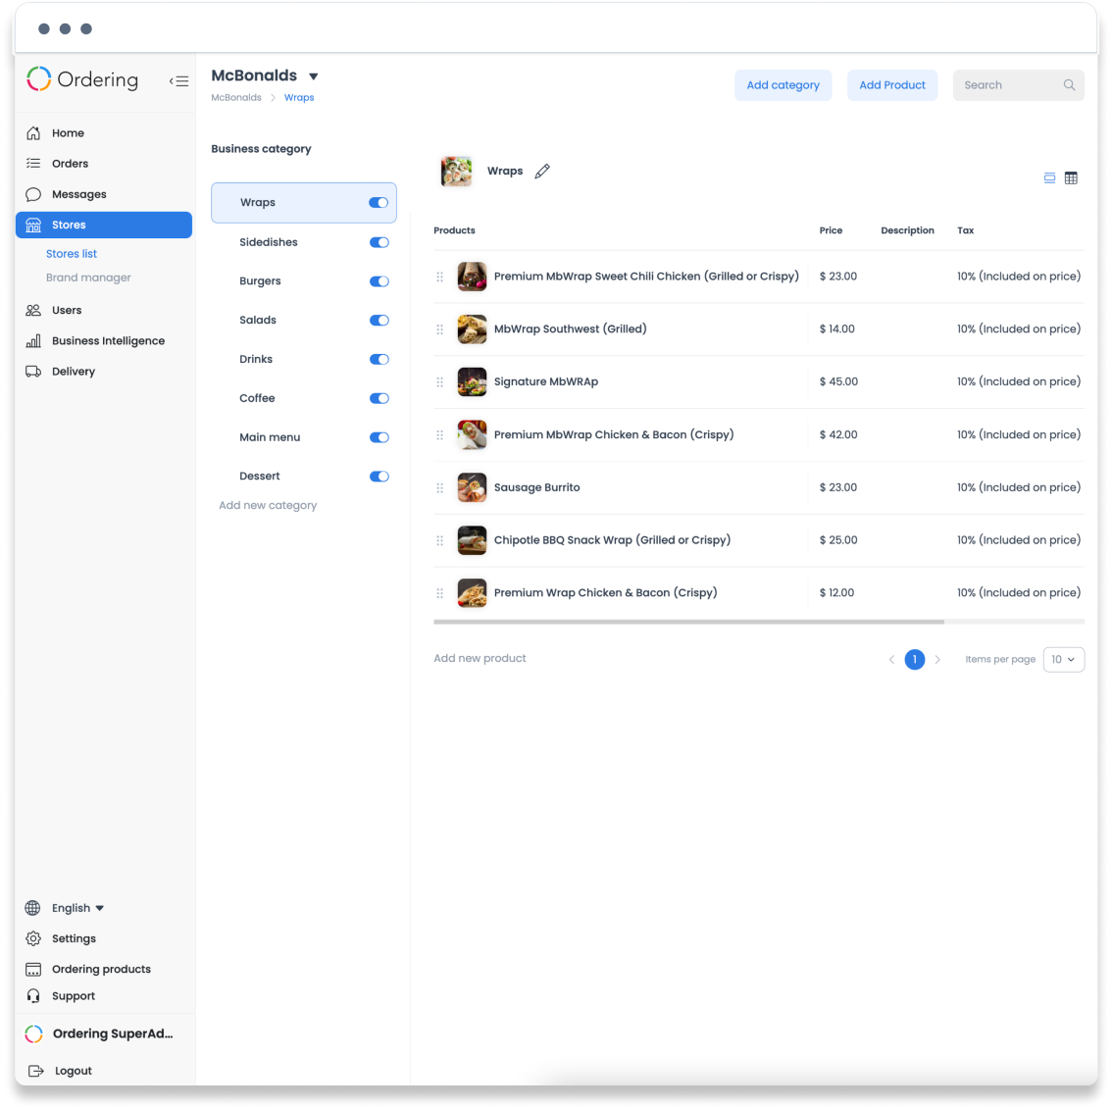Viewport: 1112px width, 1109px height.
Task: Click the Delivery truck icon
Action: click(x=33, y=372)
